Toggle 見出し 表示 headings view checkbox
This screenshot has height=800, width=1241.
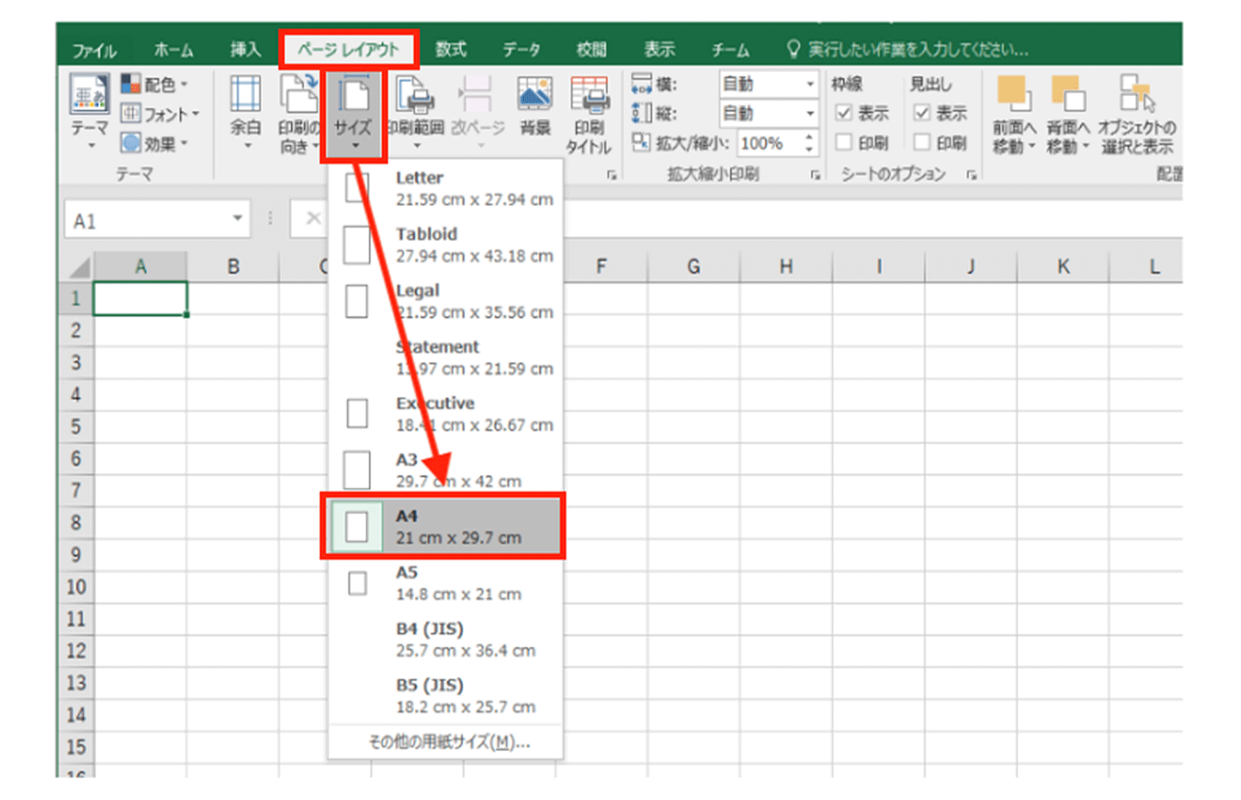[921, 113]
